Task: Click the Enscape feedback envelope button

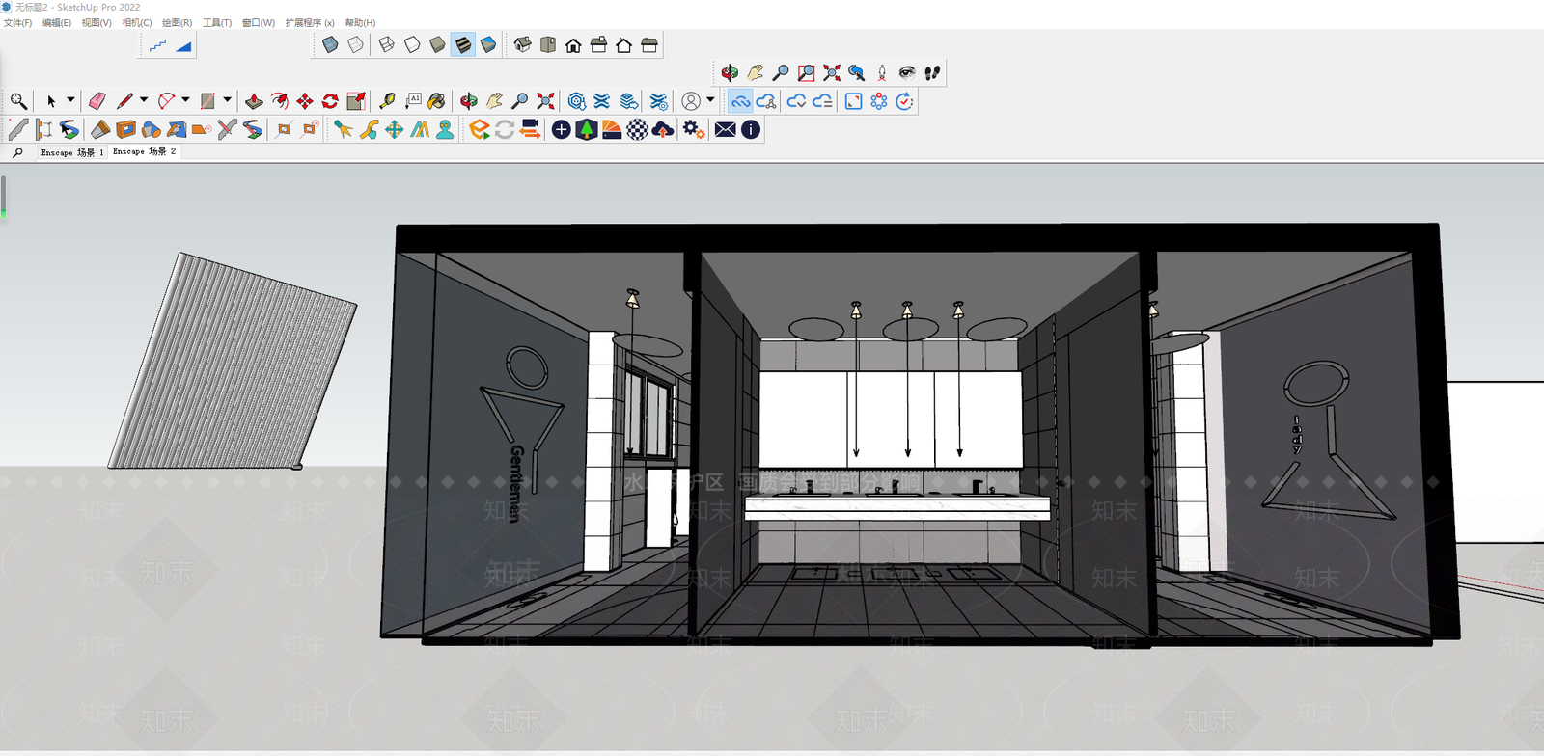Action: coord(726,129)
